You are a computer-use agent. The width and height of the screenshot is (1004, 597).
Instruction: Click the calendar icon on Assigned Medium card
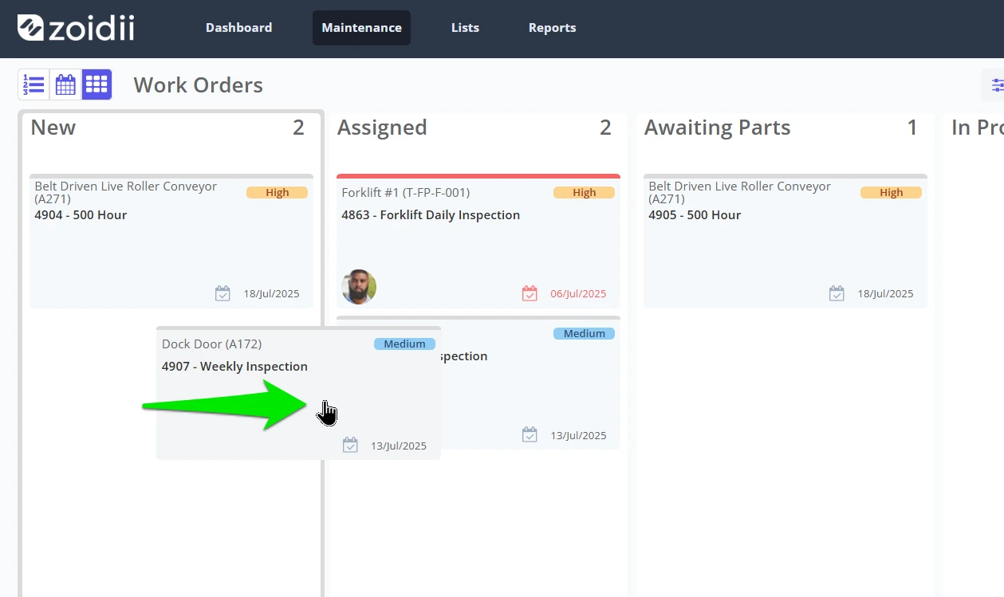click(x=530, y=434)
